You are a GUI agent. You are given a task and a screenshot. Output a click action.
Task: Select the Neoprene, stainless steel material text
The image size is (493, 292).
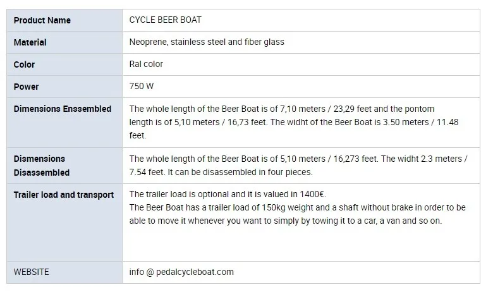(207, 42)
